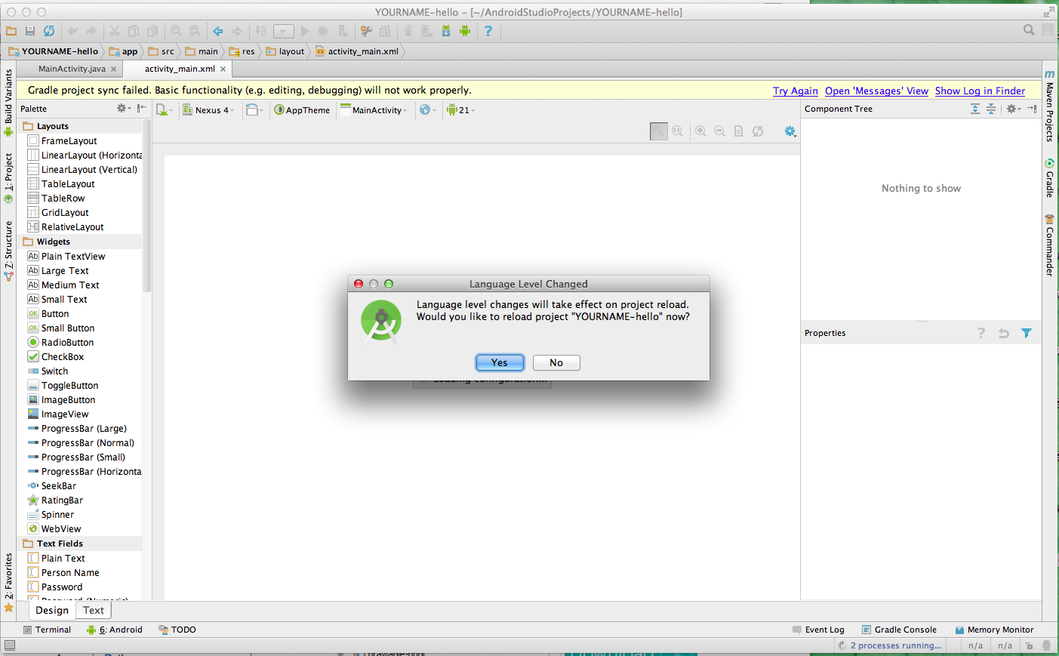Image resolution: width=1059 pixels, height=656 pixels.
Task: Open the Maven Projects side panel
Action: point(1049,106)
